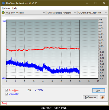Click the -0.5 y-axis value

click(x=101, y=78)
